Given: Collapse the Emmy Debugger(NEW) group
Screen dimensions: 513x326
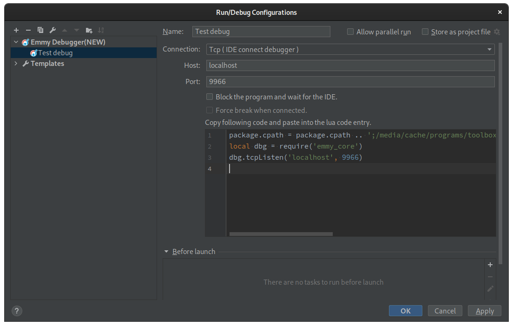Looking at the screenshot, I should (x=16, y=42).
